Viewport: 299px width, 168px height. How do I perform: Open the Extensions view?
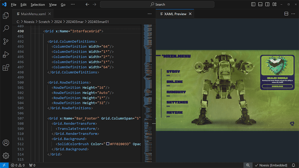click(6, 67)
